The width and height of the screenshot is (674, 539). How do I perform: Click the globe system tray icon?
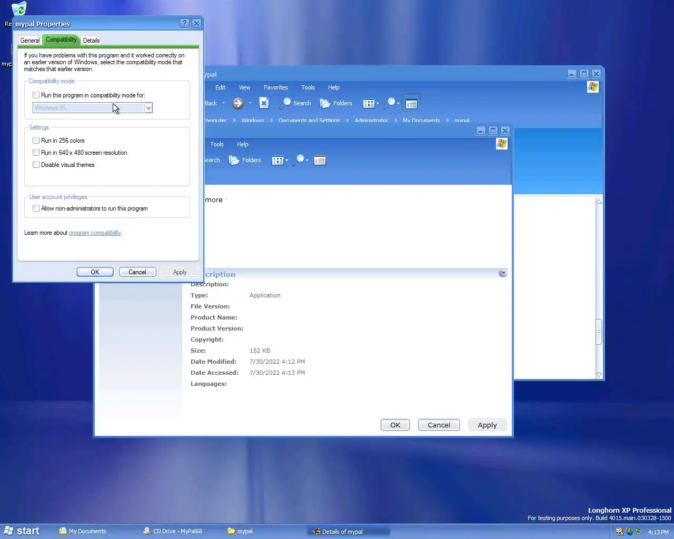coord(629,532)
